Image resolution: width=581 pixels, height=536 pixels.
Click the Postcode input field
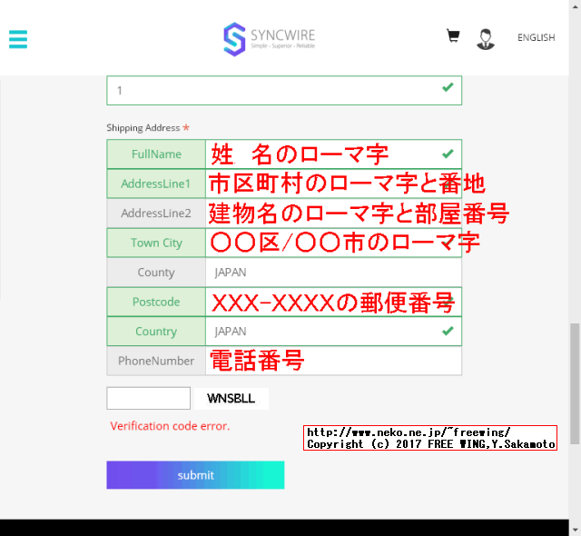tap(333, 302)
